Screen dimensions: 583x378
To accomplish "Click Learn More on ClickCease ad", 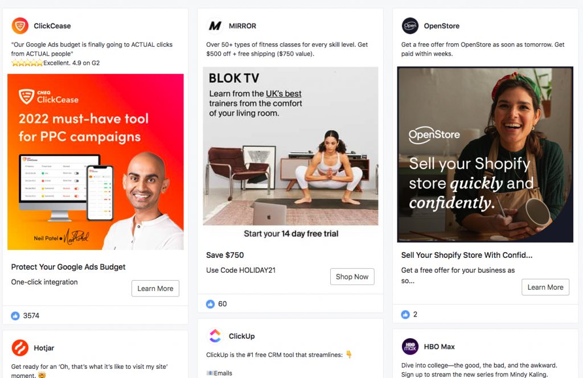I will coord(155,289).
